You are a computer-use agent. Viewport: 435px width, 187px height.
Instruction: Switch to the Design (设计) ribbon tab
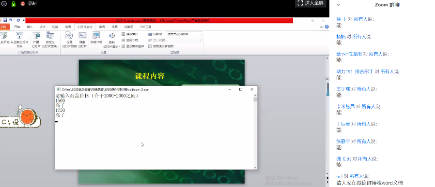click(42, 27)
